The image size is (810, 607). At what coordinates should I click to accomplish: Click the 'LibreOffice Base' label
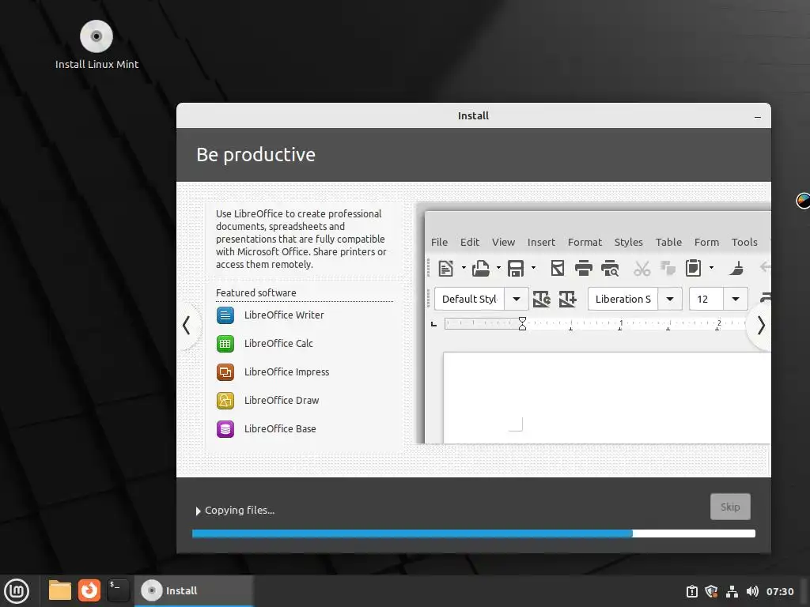280,428
